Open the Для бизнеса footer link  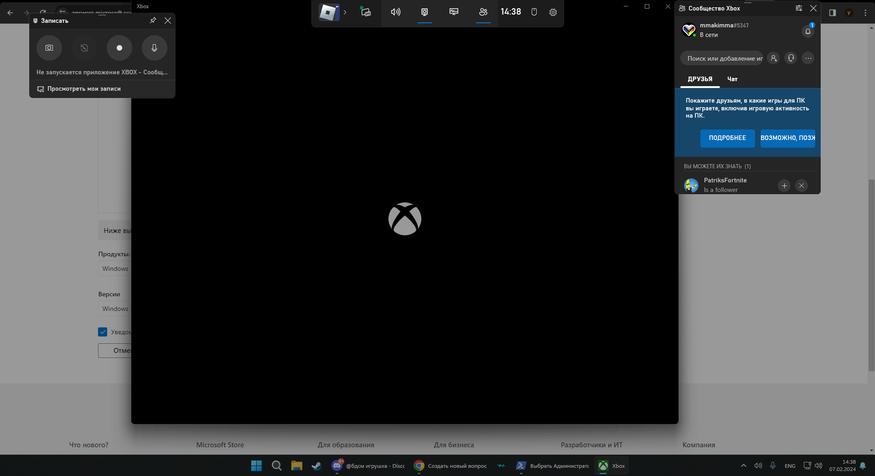tap(454, 445)
